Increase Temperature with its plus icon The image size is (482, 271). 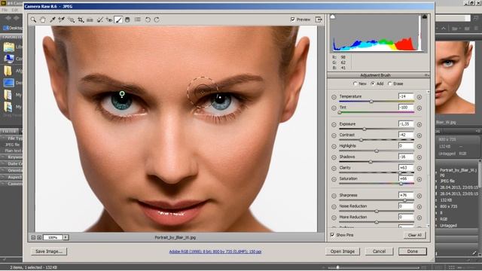[419, 97]
